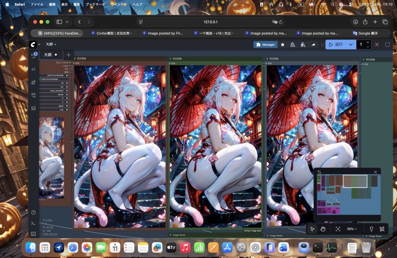Toggle the lightbulb focus mode icon
The image size is (397, 258).
click(x=371, y=229)
